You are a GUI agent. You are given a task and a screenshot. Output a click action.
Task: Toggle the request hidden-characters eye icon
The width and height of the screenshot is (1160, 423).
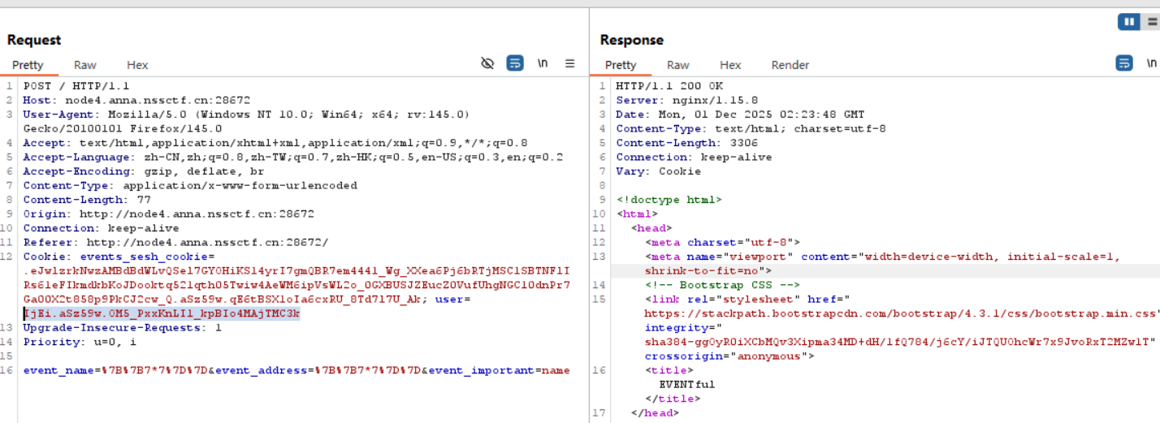click(x=487, y=63)
